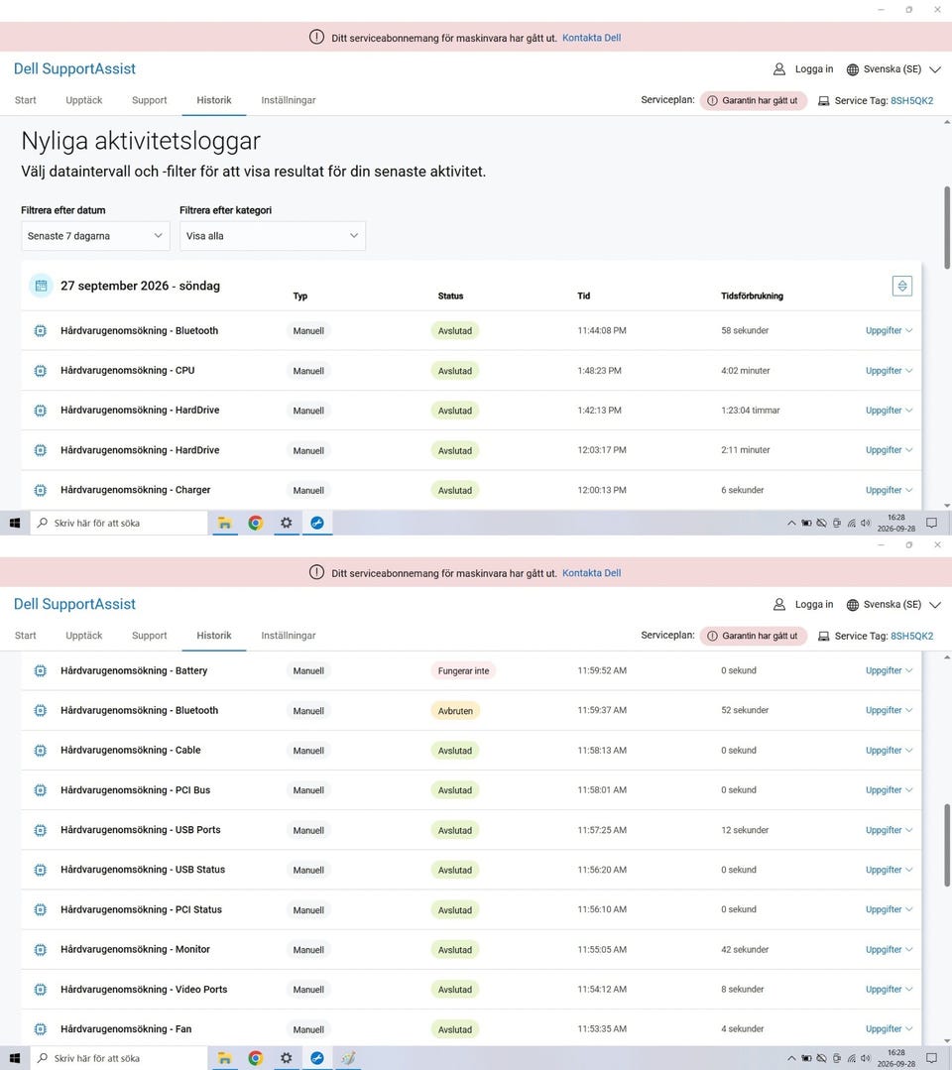Click the 1:23:04 timmar duration value
Screen dimensions: 952x1070
point(750,411)
